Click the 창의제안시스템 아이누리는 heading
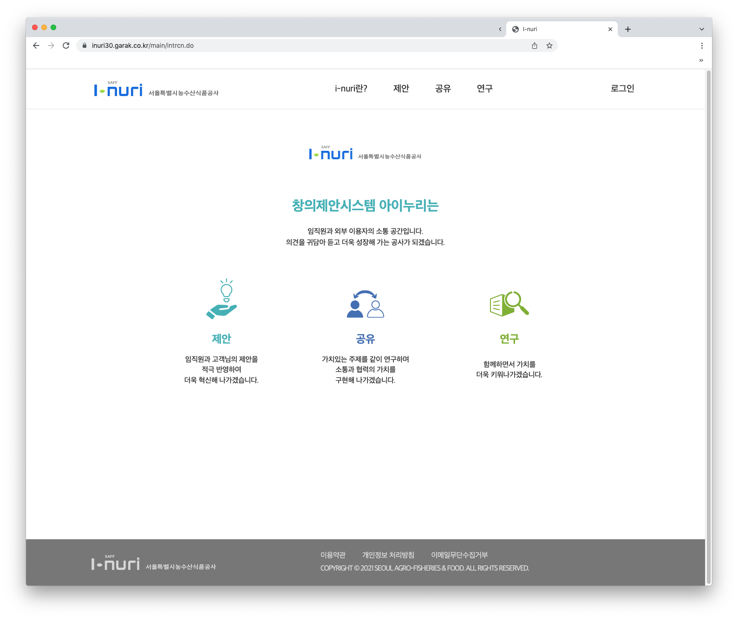This screenshot has height=620, width=738. coord(366,206)
